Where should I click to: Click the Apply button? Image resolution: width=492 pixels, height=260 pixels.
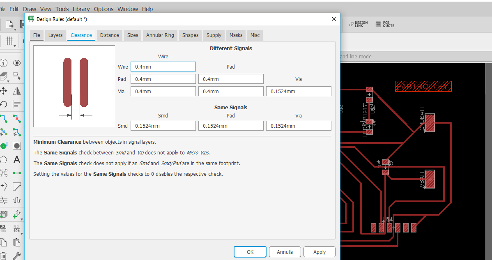pos(320,252)
